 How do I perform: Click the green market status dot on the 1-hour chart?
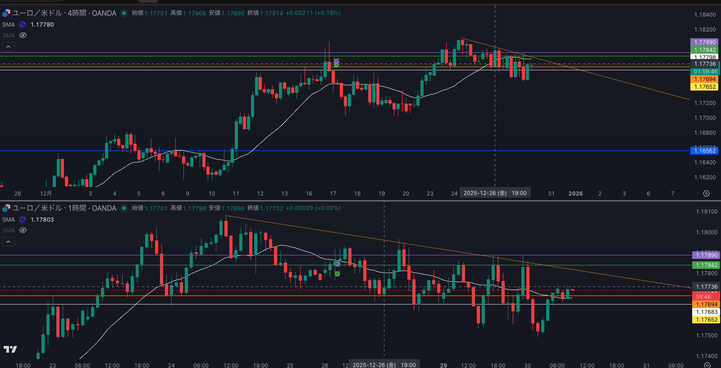[124, 208]
